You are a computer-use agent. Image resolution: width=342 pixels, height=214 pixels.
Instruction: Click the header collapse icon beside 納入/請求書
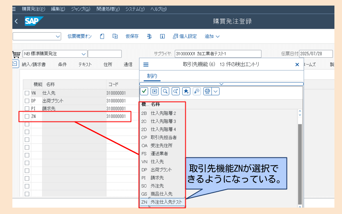15,64
